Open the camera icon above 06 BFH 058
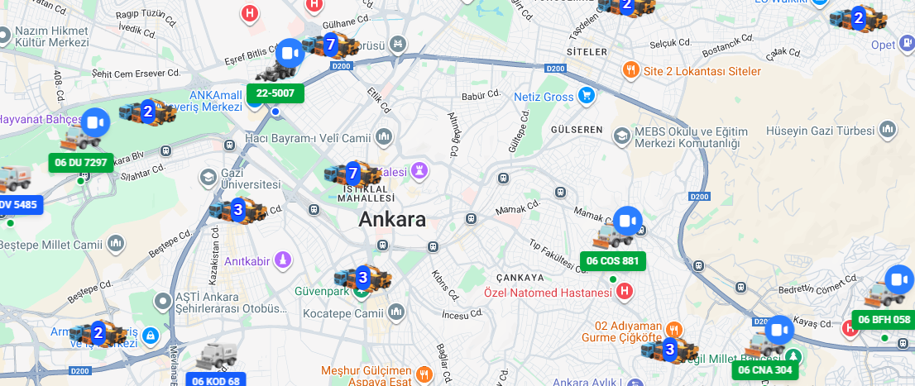915x386 pixels. point(899,279)
